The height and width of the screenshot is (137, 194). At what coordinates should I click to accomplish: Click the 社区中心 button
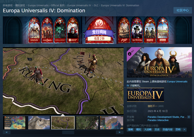pos(183,10)
